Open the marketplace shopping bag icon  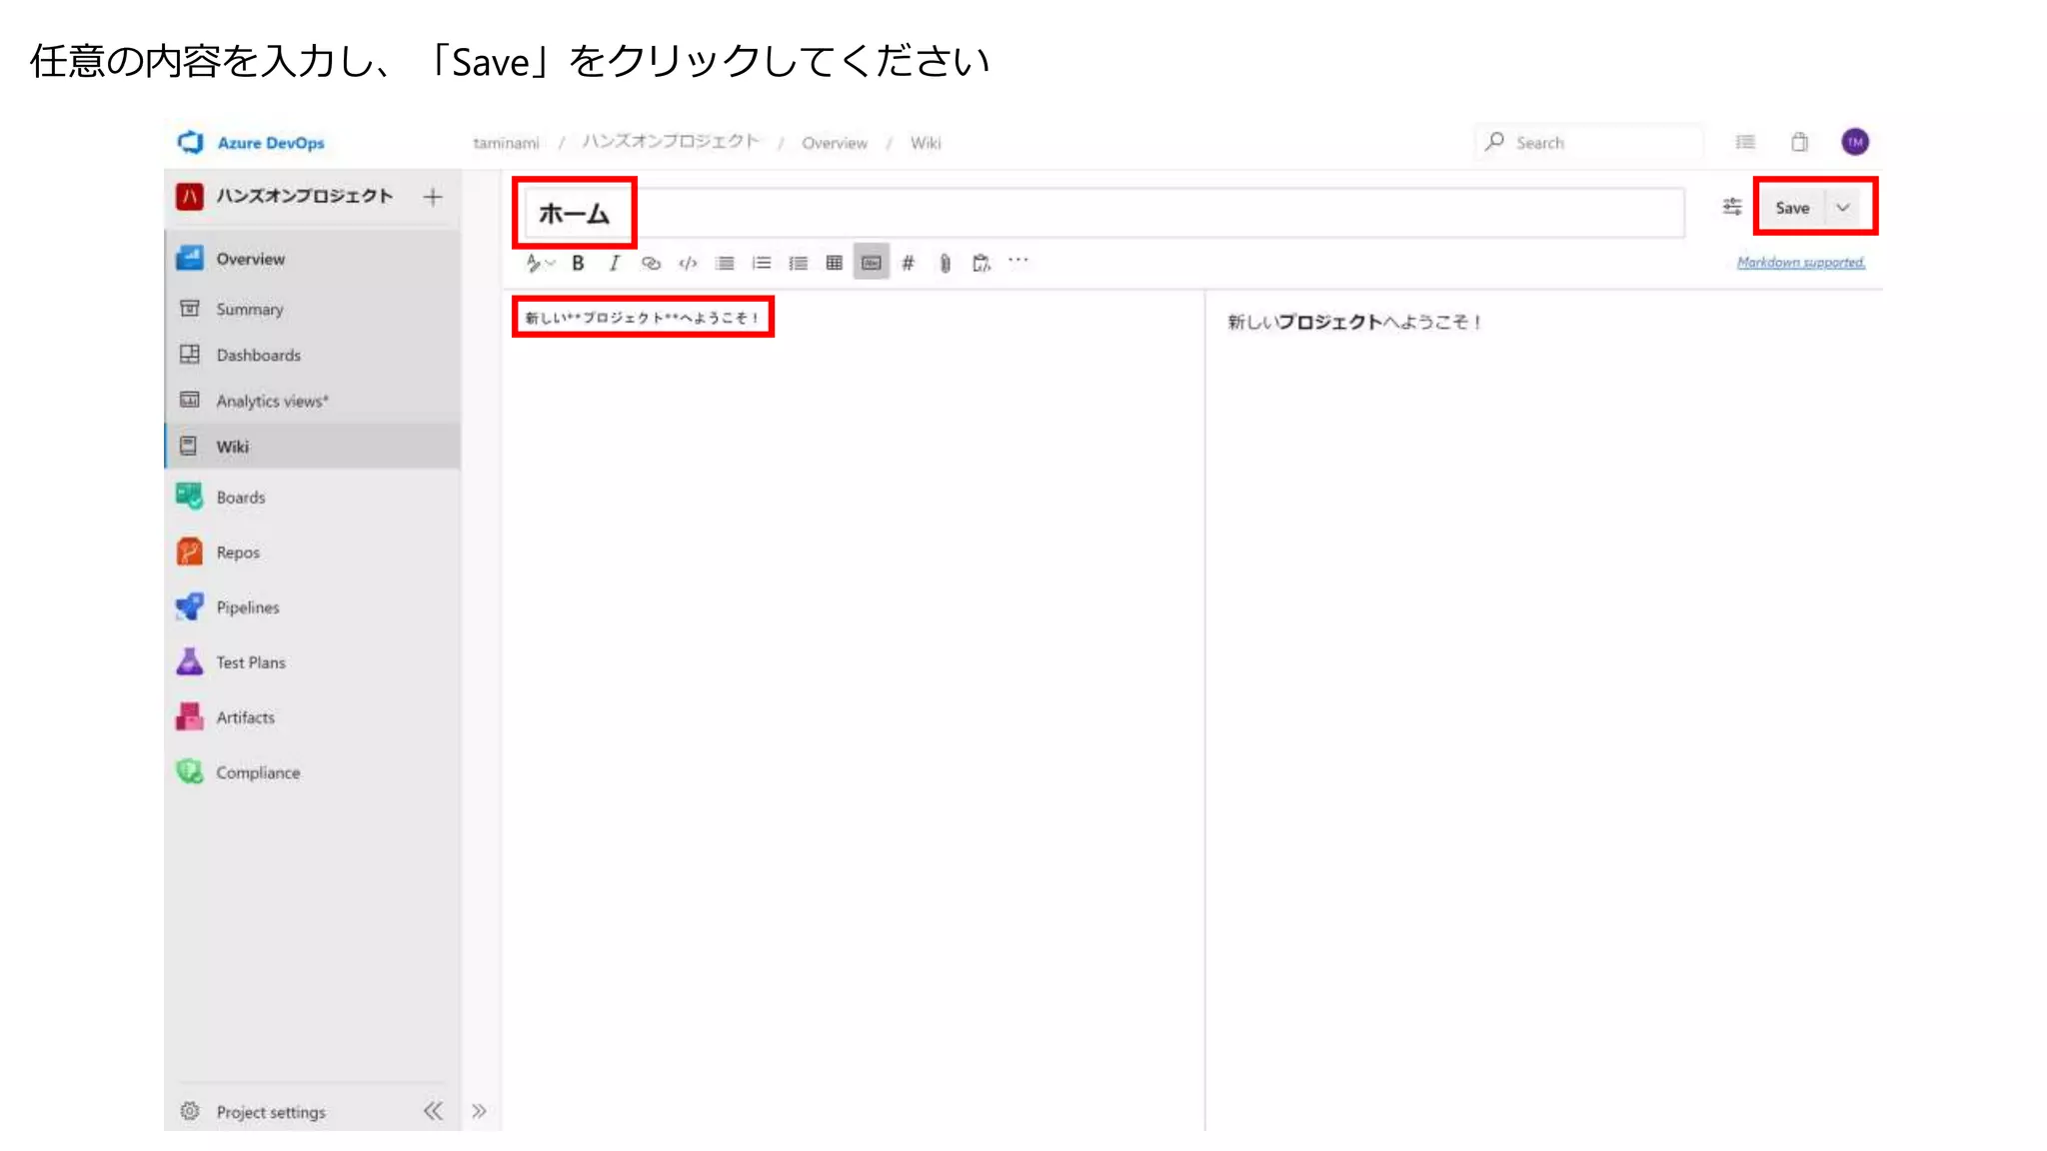point(1800,143)
